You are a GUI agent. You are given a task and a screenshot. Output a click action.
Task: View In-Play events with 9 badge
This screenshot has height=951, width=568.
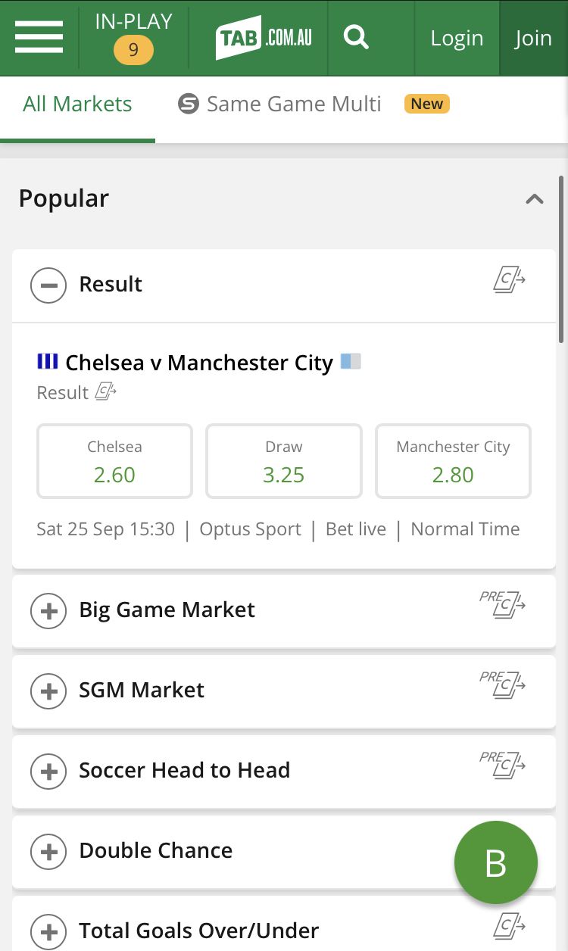tap(133, 37)
